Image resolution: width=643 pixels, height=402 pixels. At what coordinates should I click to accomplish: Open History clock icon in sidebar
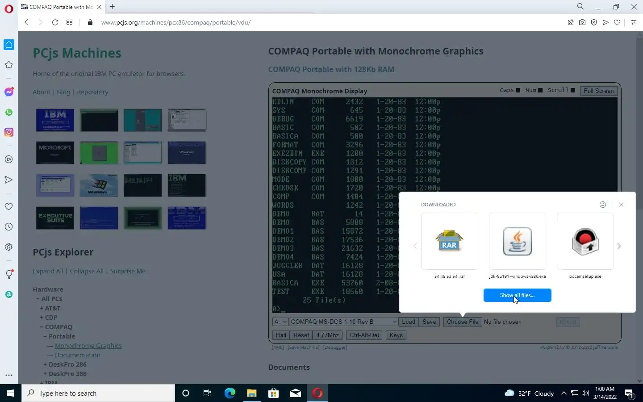coord(9,227)
